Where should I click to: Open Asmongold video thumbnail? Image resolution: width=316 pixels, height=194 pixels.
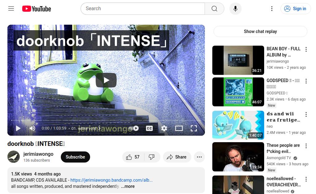238,157
